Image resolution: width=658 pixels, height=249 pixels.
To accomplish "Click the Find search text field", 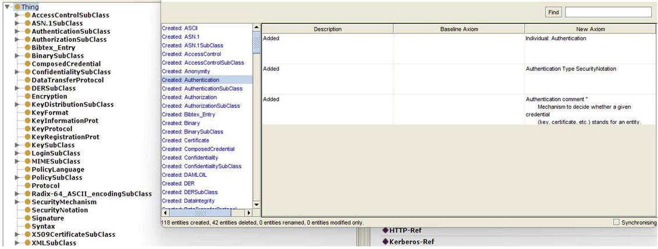I will point(608,12).
